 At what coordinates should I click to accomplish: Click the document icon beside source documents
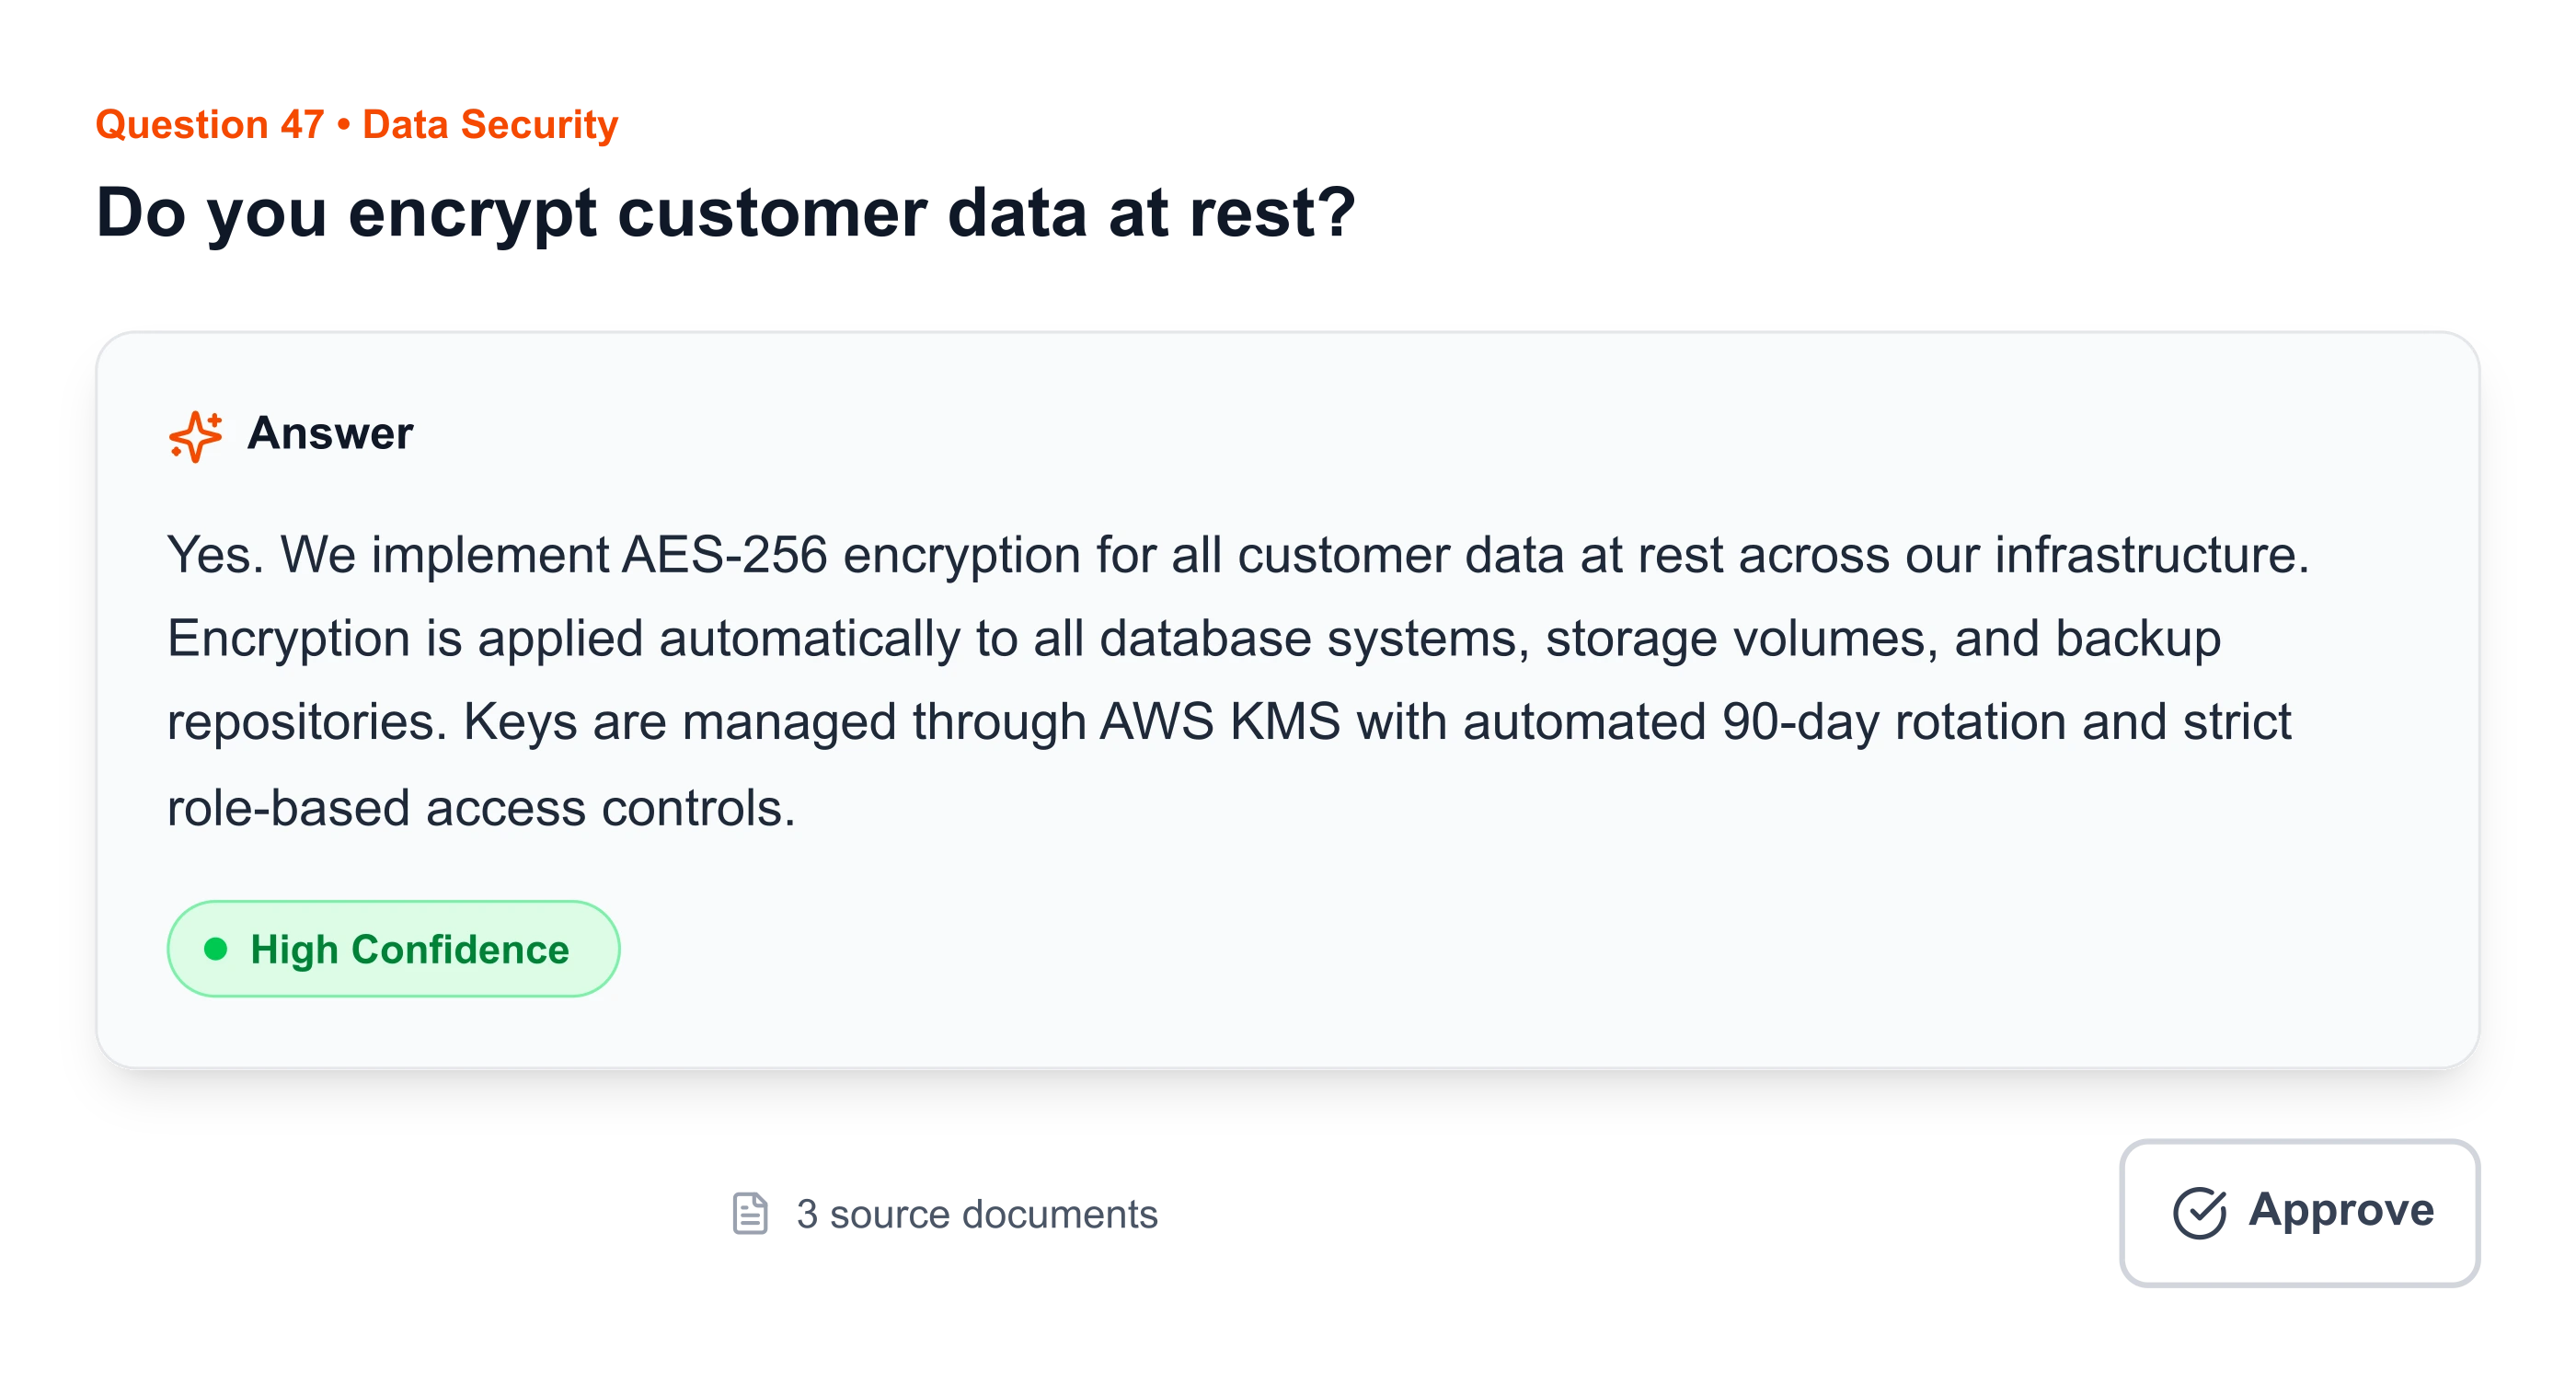coord(750,1211)
